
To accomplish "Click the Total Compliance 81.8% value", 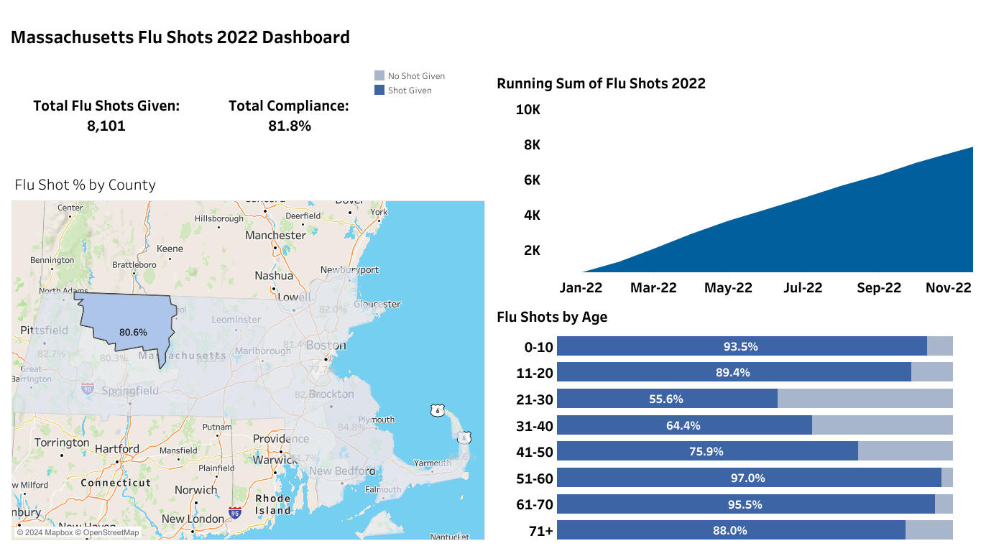I will coord(288,126).
